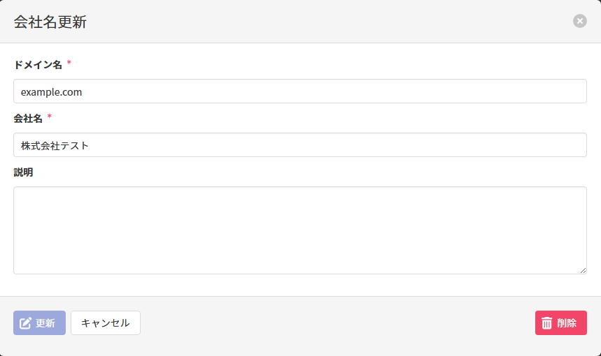The width and height of the screenshot is (601, 356).
Task: Click the ドメイン名 field label
Action: point(38,65)
